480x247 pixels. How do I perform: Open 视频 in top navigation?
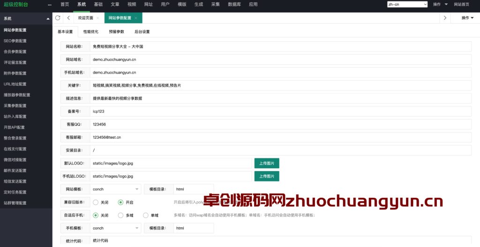[132, 4]
